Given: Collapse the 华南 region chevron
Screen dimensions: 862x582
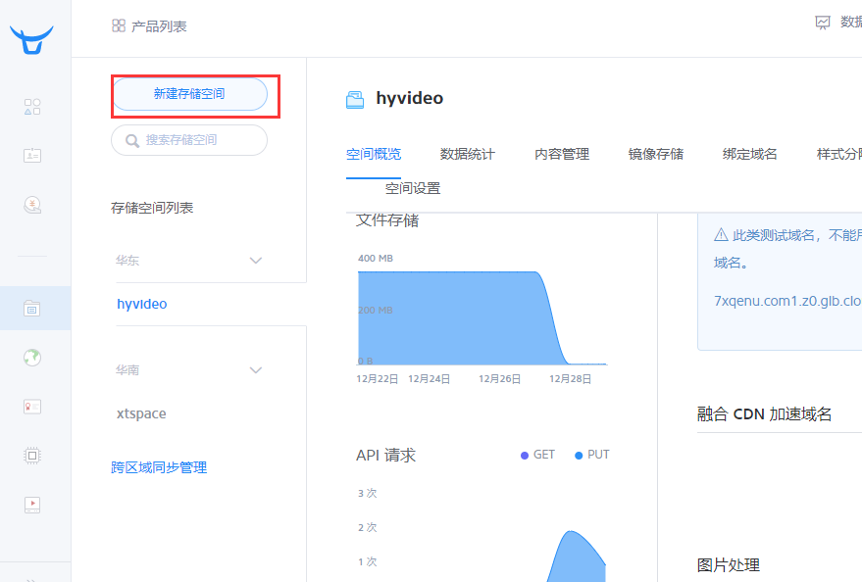Looking at the screenshot, I should pos(256,370).
